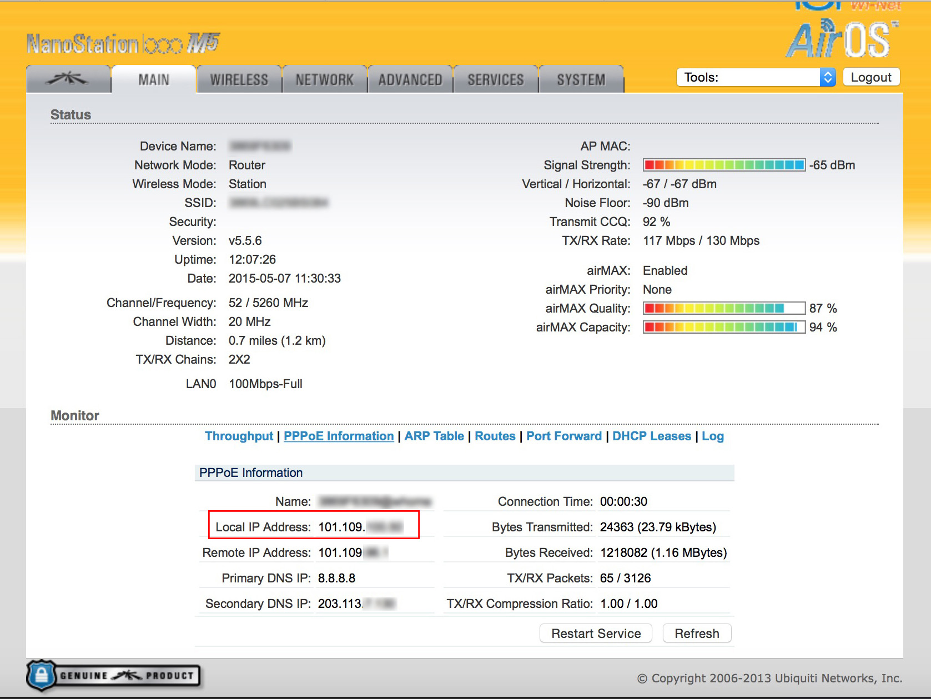Open the Ubiquiti logo tab

(69, 79)
